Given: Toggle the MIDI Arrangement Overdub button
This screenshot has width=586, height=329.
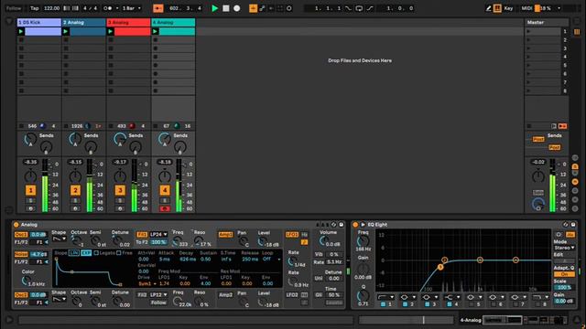Looking at the screenshot, I should (253, 8).
